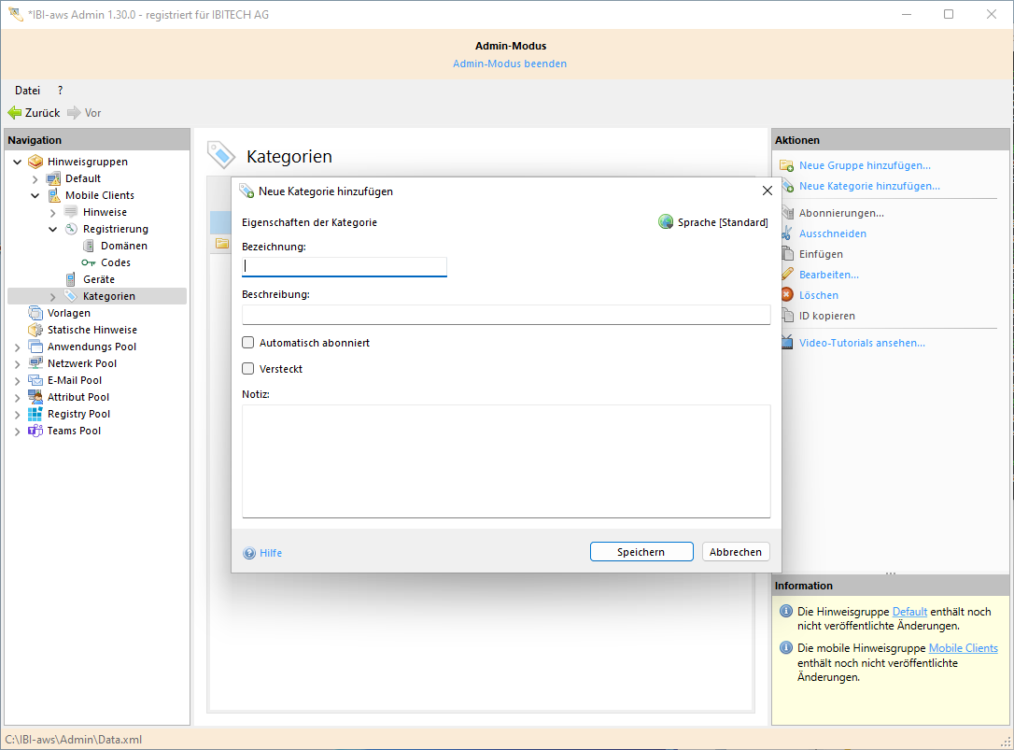Click the Statische Hinweise icon
This screenshot has width=1014, height=750.
[35, 330]
